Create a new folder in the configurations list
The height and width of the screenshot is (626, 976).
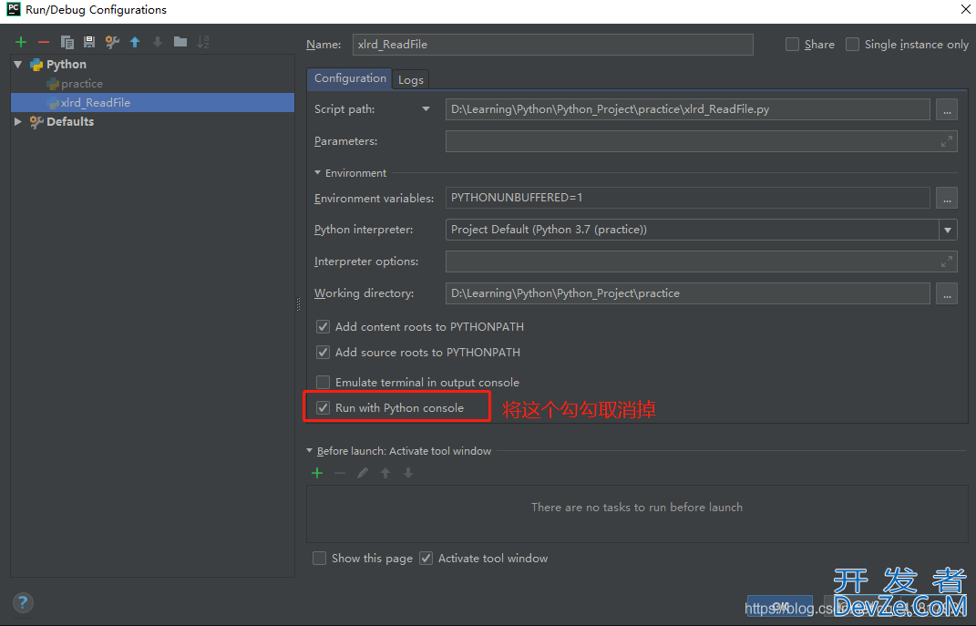180,42
